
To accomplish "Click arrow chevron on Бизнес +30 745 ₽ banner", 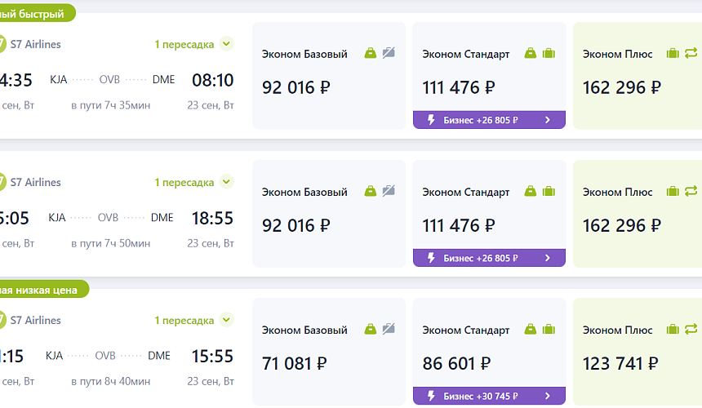I will [548, 397].
